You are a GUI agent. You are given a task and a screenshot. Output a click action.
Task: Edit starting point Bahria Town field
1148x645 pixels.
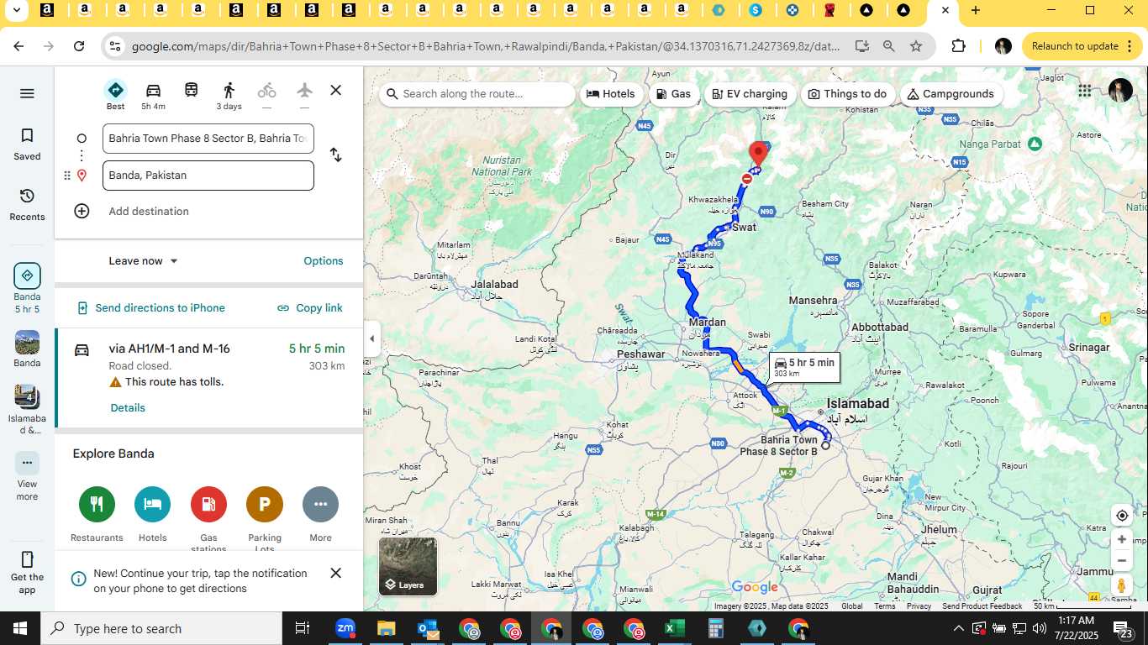pos(208,139)
